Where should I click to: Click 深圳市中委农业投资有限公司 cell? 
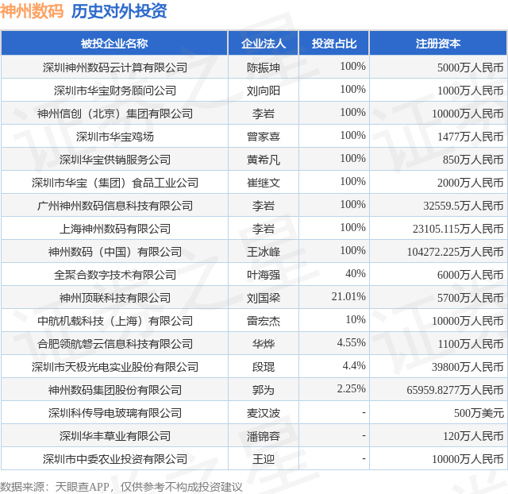pos(115,459)
